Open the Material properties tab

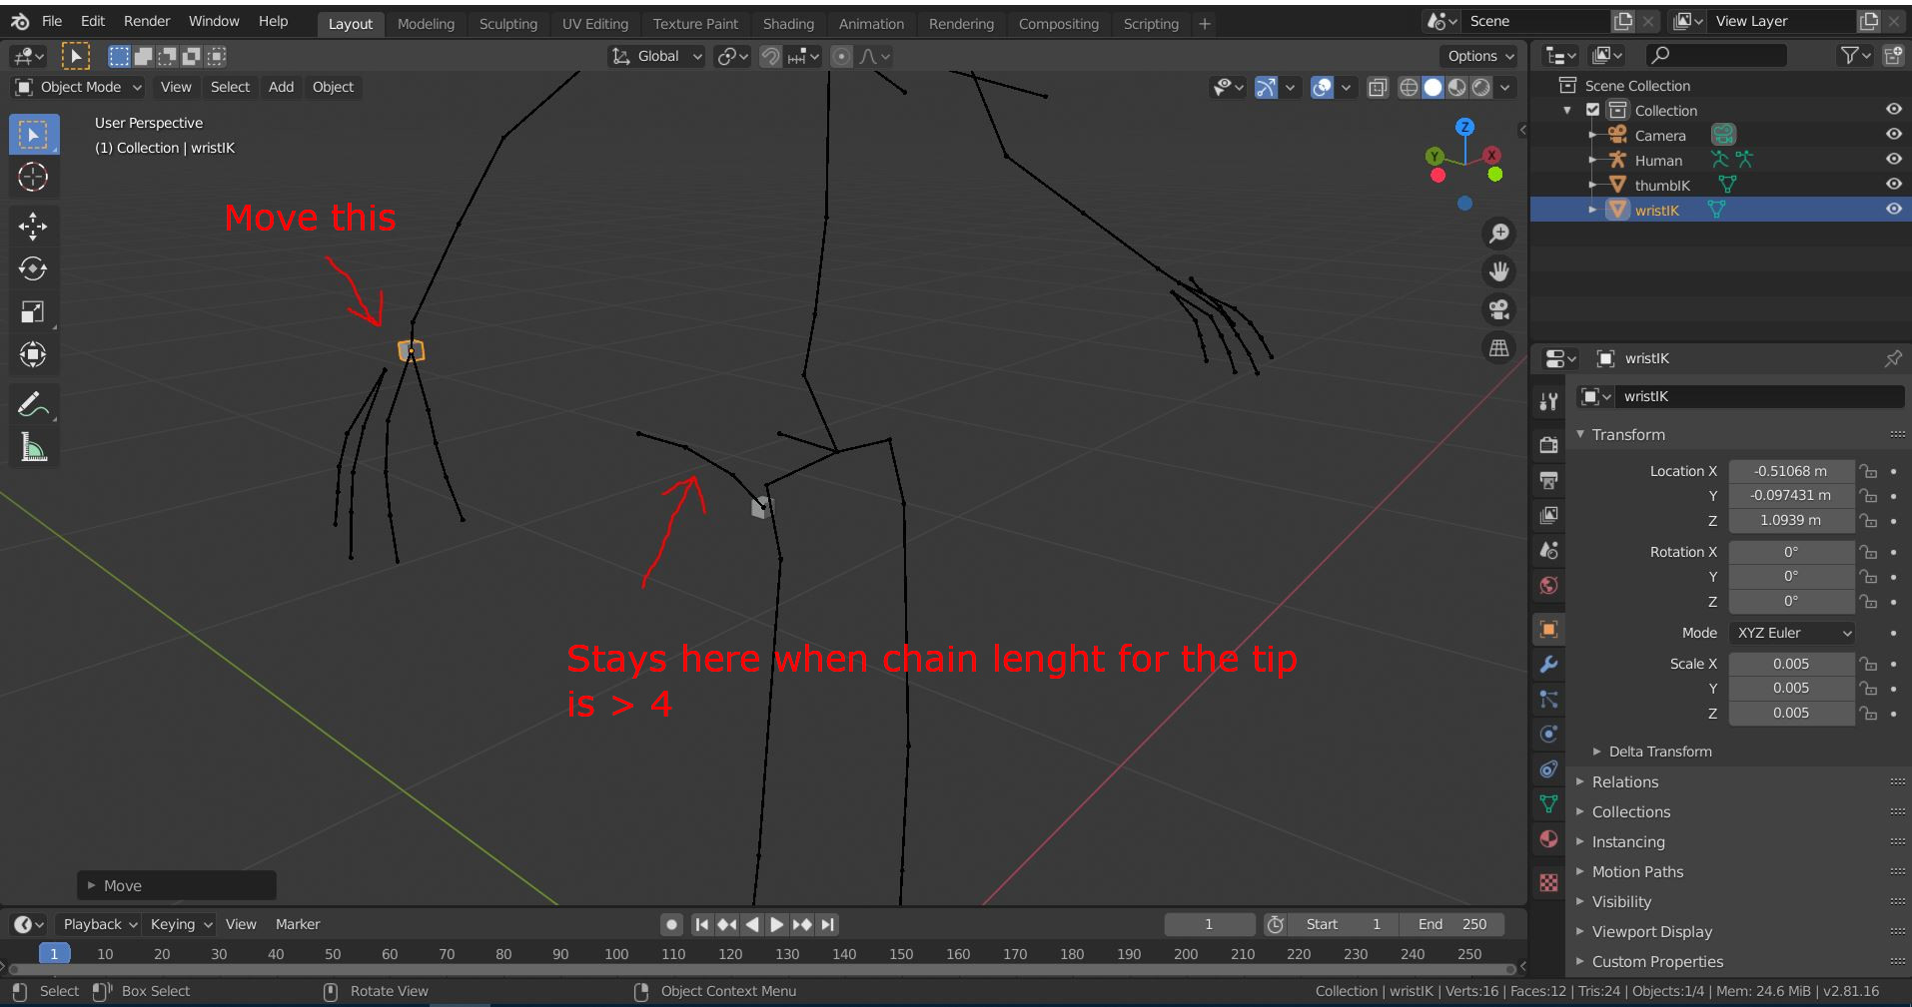point(1547,839)
